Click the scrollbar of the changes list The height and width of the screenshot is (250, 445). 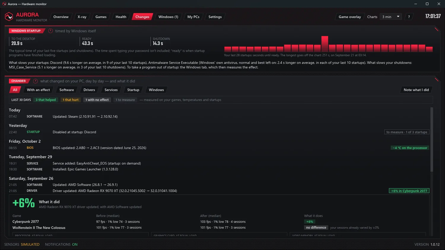point(432,139)
